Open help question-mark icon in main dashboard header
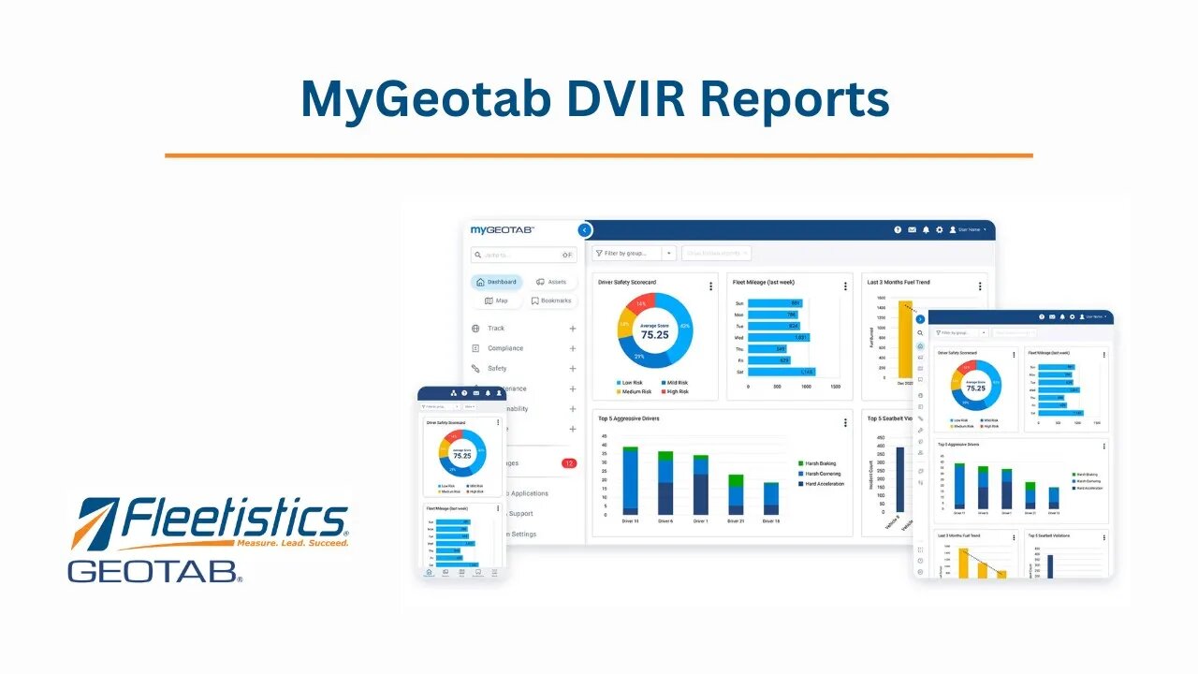Screen dimensions: 1198x674 click(x=898, y=229)
